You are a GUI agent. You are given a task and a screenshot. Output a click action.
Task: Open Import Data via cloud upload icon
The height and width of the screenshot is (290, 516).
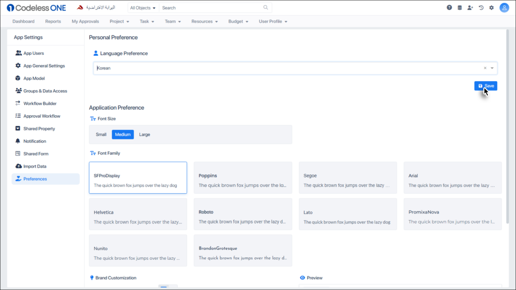[19, 166]
